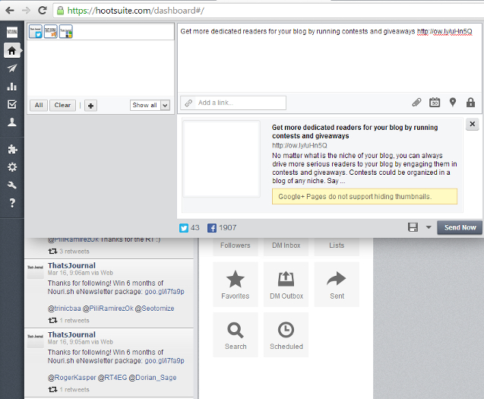The width and height of the screenshot is (484, 399).
Task: Click the @trinicbaa mention
Action: tap(64, 309)
